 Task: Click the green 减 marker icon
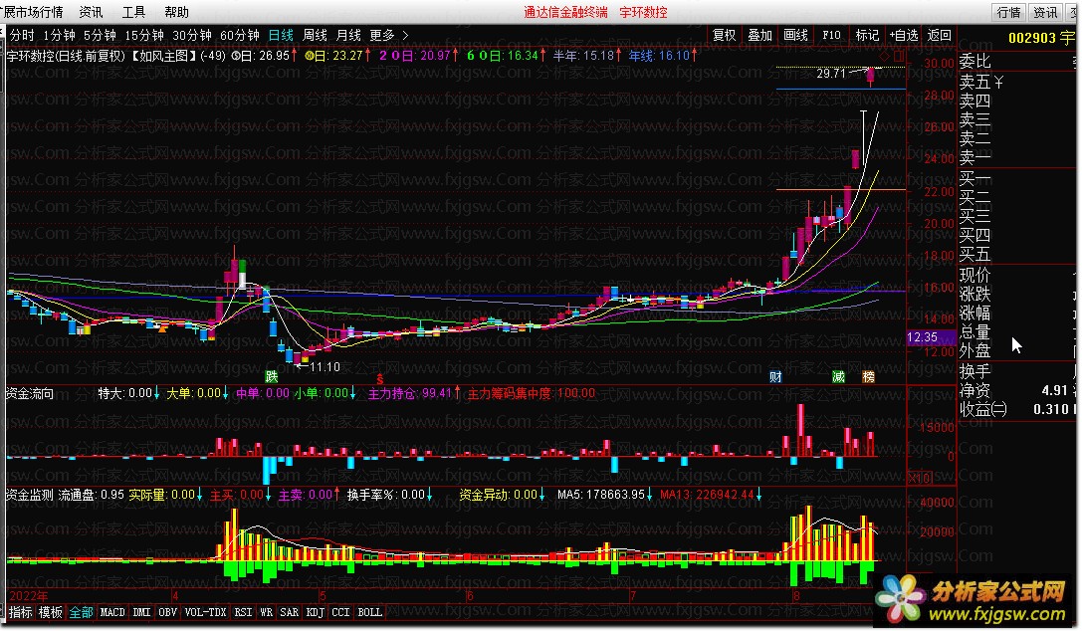click(x=838, y=377)
